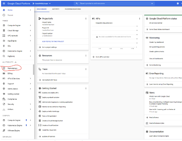
Task: Open Recent clock icon in sidebar
Action: pos(4,15)
